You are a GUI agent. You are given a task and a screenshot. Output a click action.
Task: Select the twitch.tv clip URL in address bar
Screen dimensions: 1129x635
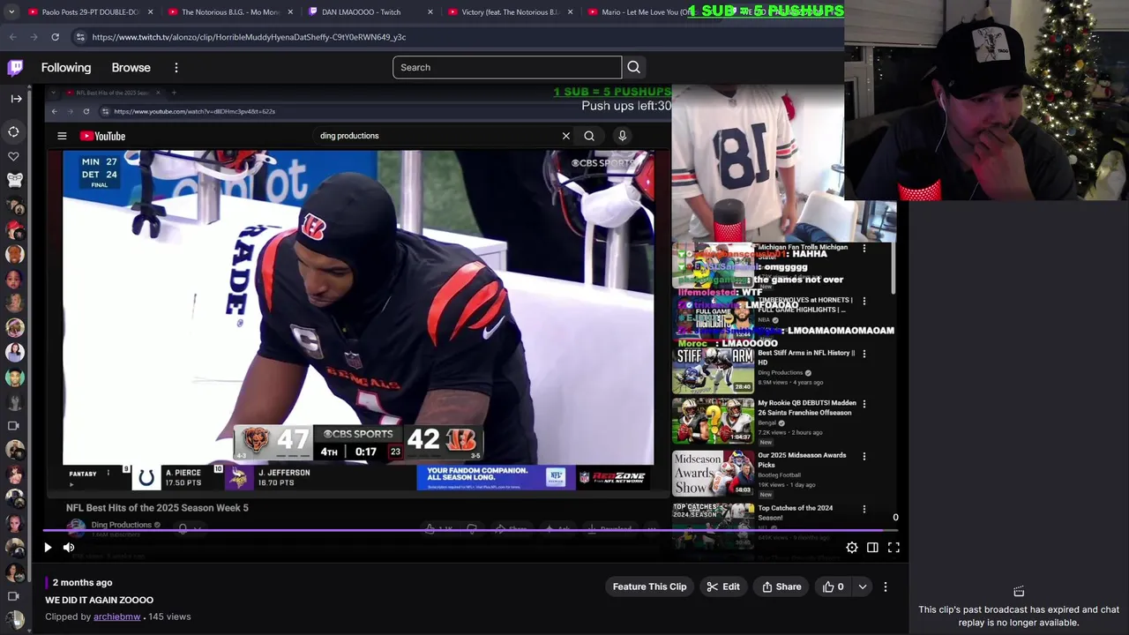[x=249, y=37]
